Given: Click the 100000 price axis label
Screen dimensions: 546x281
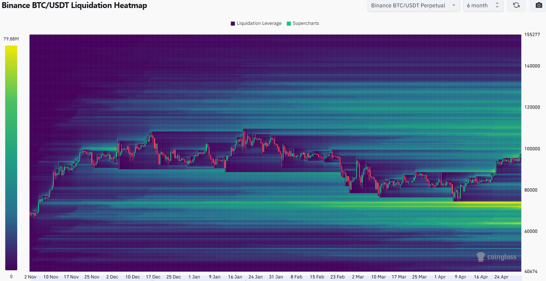Looking at the screenshot, I should (531, 149).
